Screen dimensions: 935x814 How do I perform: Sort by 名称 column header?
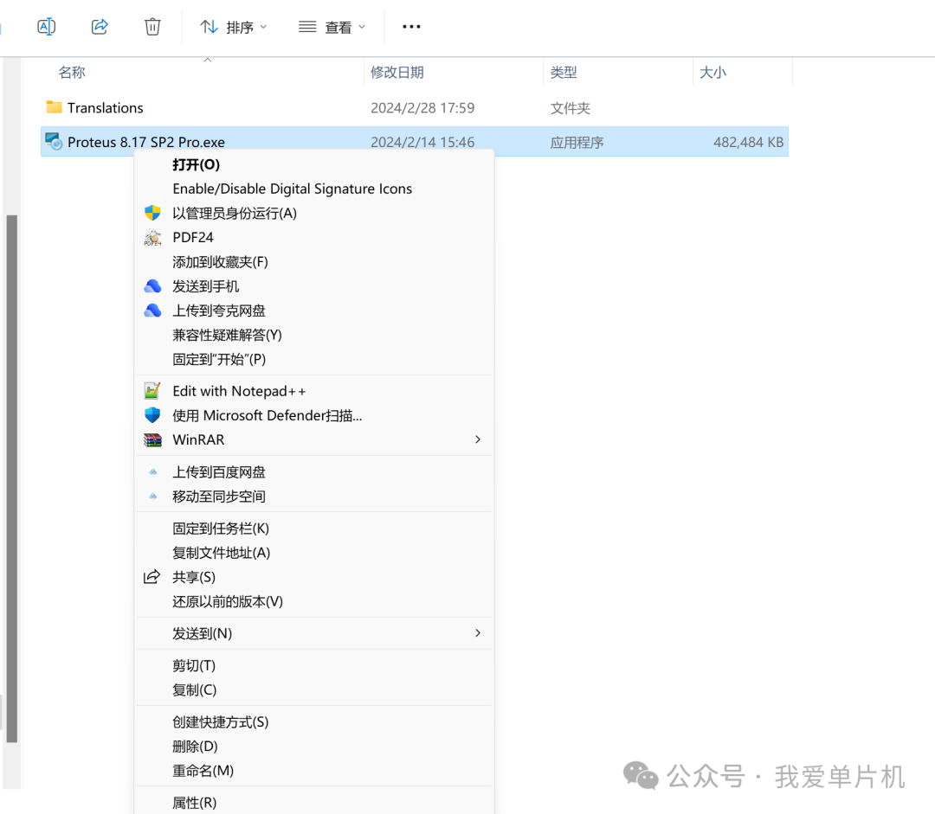coord(72,73)
